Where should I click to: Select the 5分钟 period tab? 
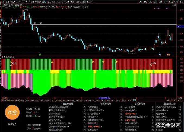pos(18,2)
